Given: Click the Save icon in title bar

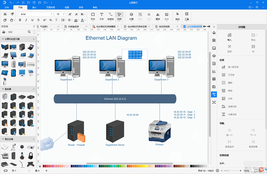Looking at the screenshot, I should [x=34, y=3].
